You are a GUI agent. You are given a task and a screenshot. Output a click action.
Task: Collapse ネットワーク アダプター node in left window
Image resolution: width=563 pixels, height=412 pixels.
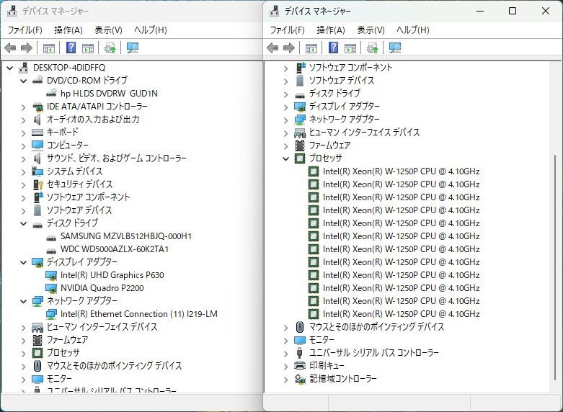[23, 301]
